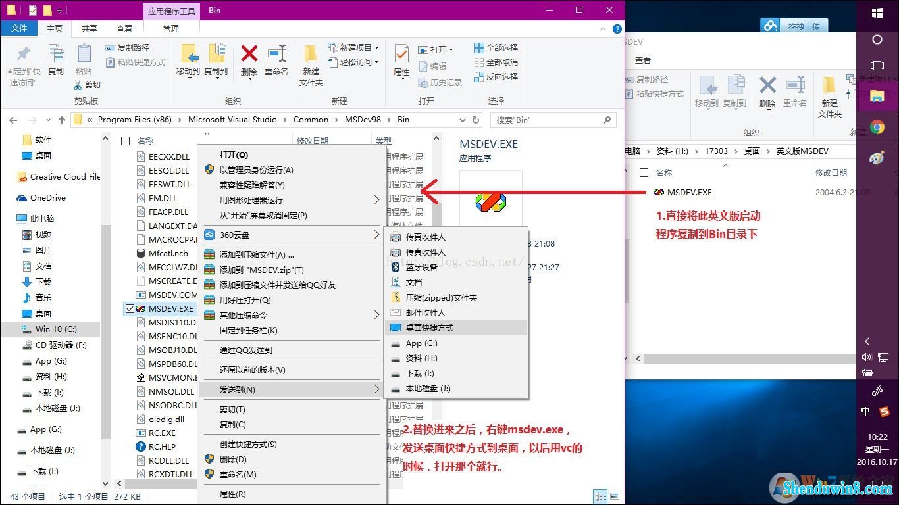
Task: Toggle the select-all checkbox beside 名称
Action: [x=126, y=141]
